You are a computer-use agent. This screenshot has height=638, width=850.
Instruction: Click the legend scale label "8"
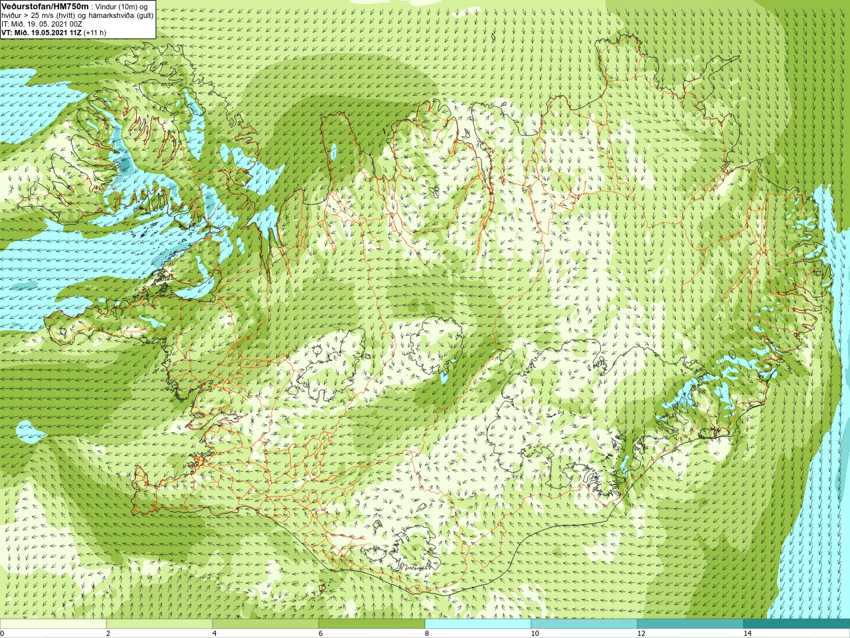coord(427,633)
